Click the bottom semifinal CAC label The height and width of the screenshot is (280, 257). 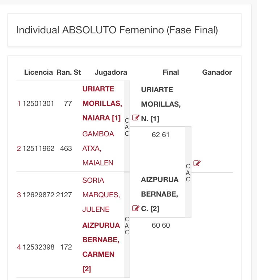pyautogui.click(x=127, y=226)
